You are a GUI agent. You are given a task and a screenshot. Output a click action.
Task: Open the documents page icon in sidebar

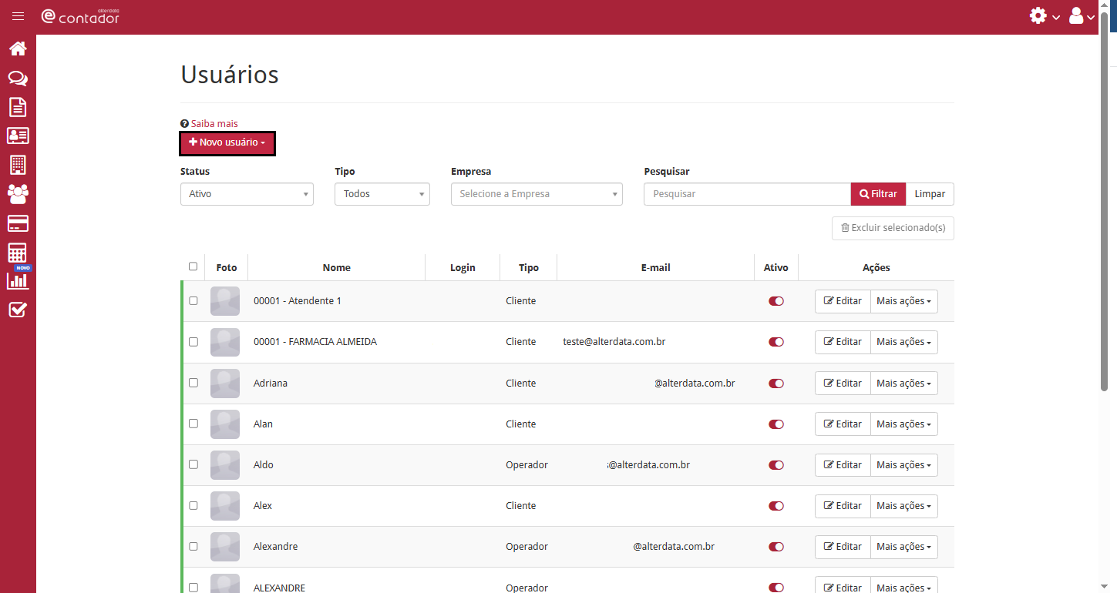[x=18, y=107]
